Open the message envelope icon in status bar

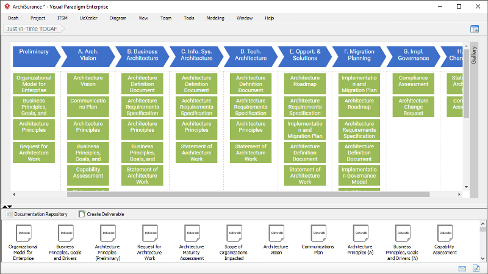point(462,269)
